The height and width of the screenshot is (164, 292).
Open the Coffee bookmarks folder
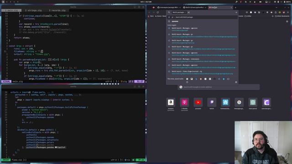pos(248,16)
